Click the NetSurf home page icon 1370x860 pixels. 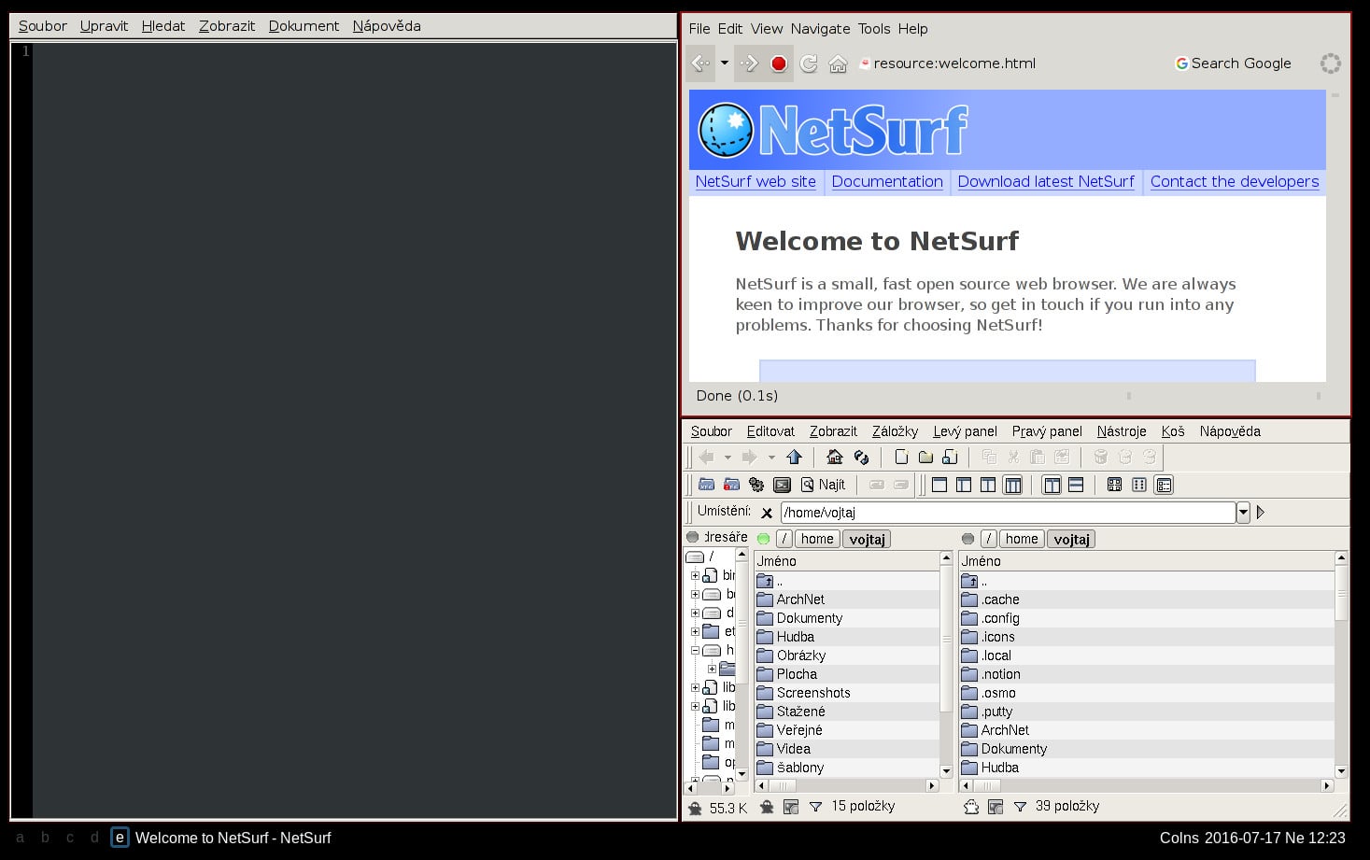(x=838, y=63)
